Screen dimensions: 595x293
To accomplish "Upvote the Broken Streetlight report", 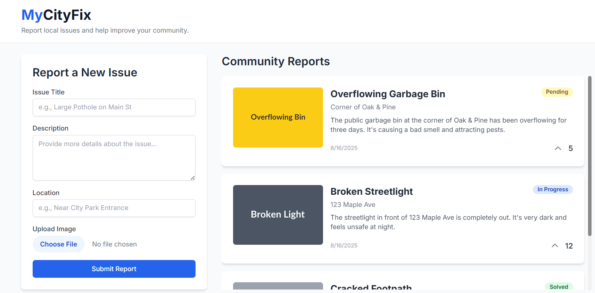I will 555,246.
